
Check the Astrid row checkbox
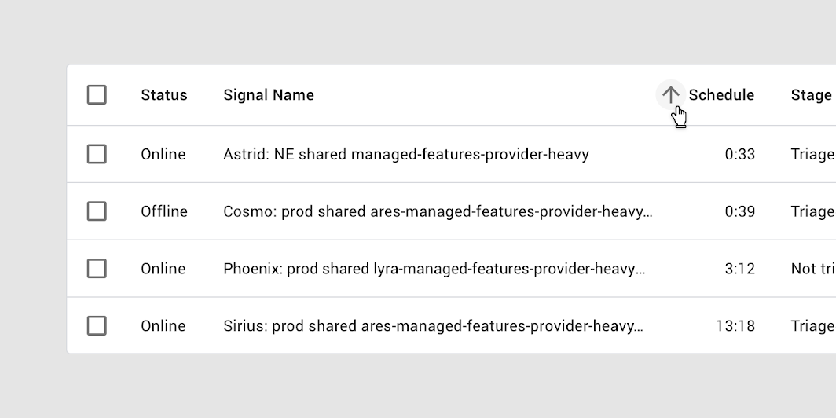97,154
